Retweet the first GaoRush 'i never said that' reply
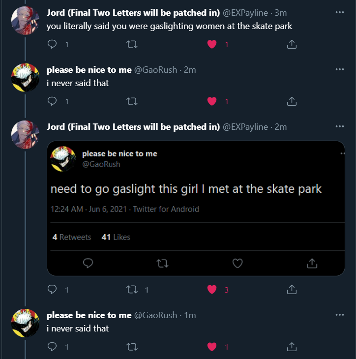356x359 pixels. pyautogui.click(x=132, y=101)
